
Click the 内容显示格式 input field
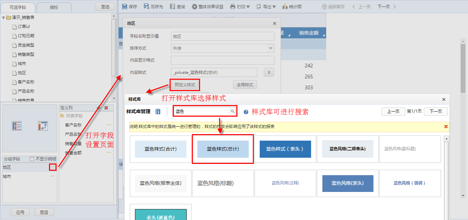point(222,60)
